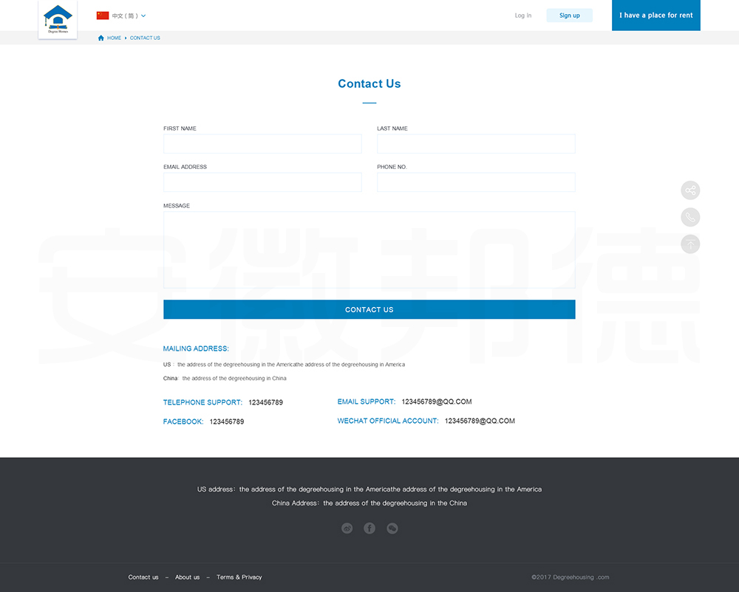Click the China flag icon

[x=103, y=16]
